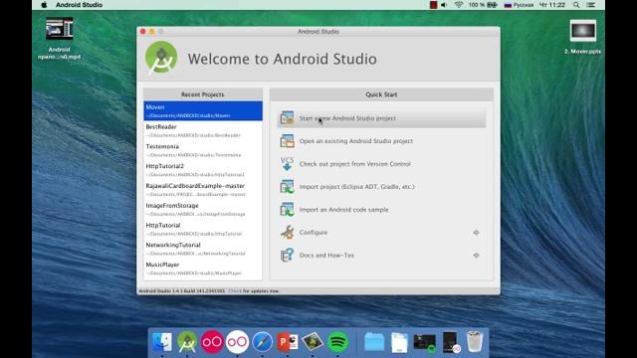Click the volume icon in menu bar
The width and height of the screenshot is (637, 358).
pyautogui.click(x=444, y=5)
